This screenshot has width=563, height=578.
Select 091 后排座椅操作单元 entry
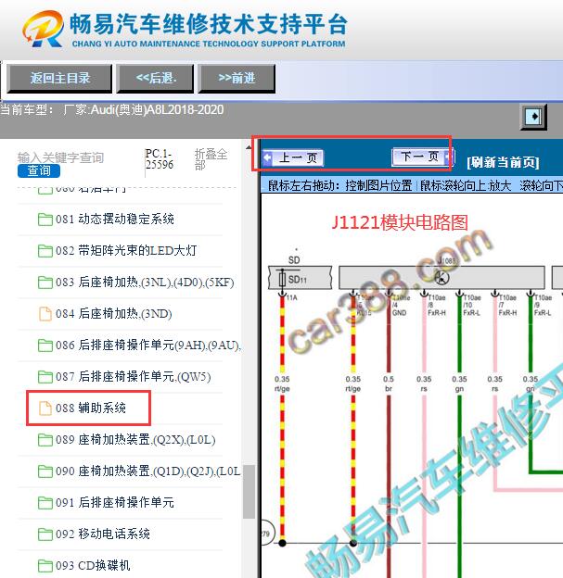click(x=115, y=502)
